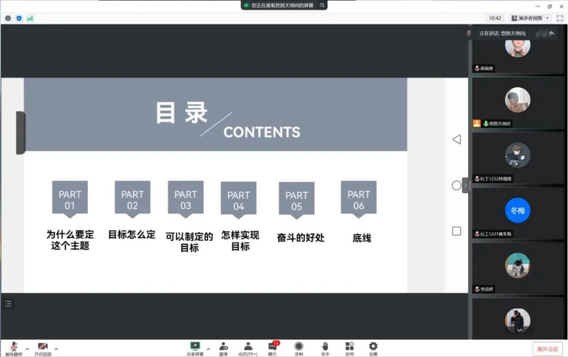The image size is (568, 357).
Task: Click the green network signal status icon
Action: point(30,18)
